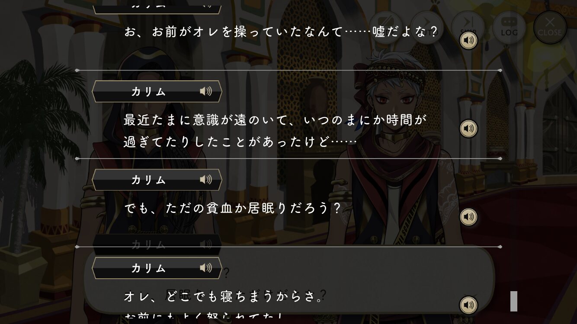Select カリム name tag above でも、ただの line
577x324 pixels.
(157, 180)
